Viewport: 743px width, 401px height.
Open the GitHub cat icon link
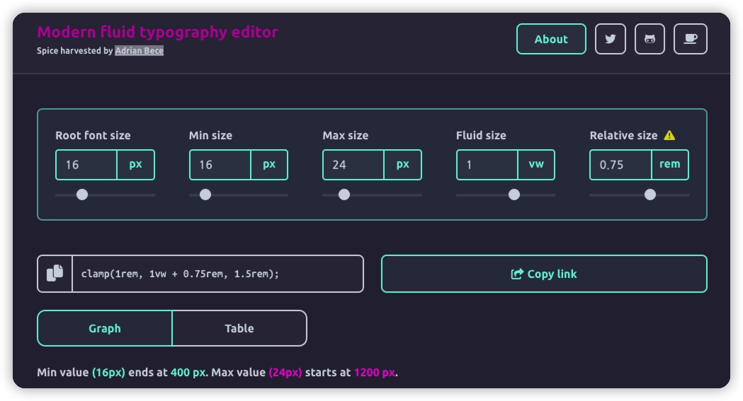coord(650,39)
